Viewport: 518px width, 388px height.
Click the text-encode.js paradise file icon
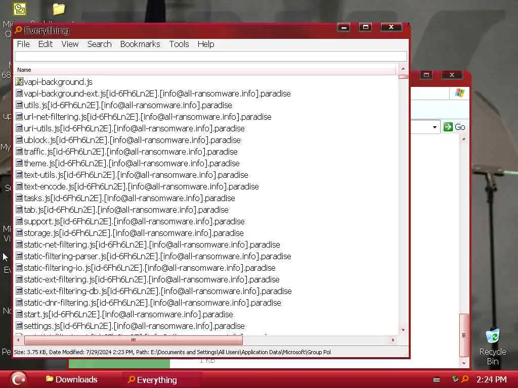tap(19, 186)
